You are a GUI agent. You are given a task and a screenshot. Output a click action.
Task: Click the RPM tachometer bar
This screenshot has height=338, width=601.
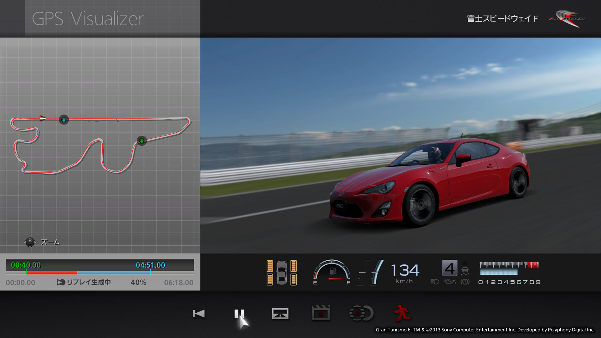coord(509,269)
